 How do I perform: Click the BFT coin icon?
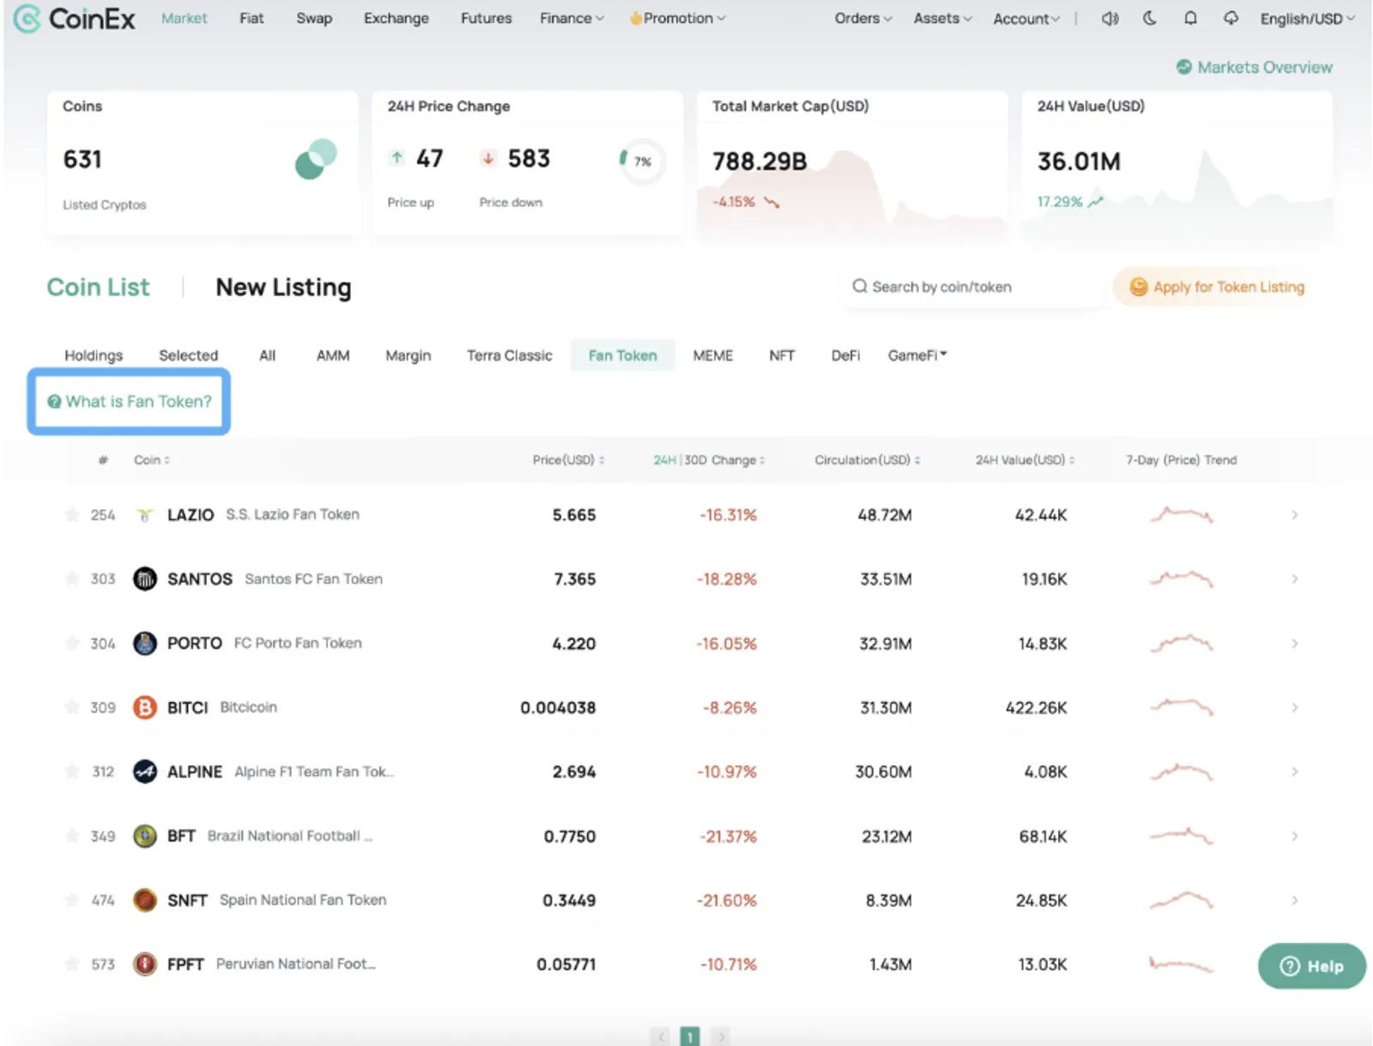coord(145,836)
